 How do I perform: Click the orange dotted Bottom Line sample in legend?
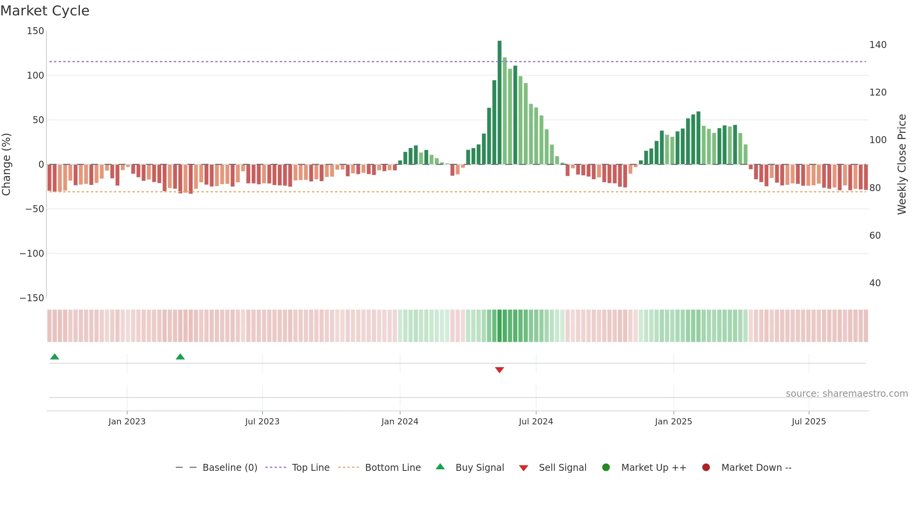coord(348,467)
